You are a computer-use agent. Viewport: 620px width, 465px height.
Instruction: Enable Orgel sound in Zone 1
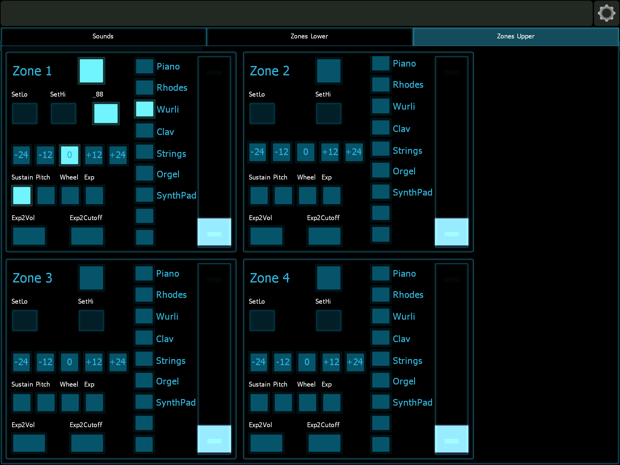coord(145,173)
